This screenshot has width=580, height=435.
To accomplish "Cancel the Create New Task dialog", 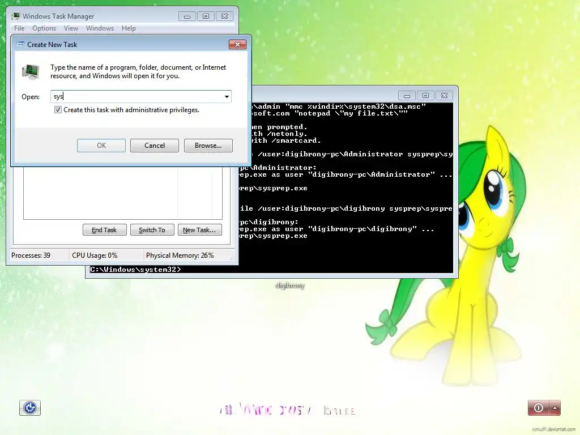I will pos(155,146).
